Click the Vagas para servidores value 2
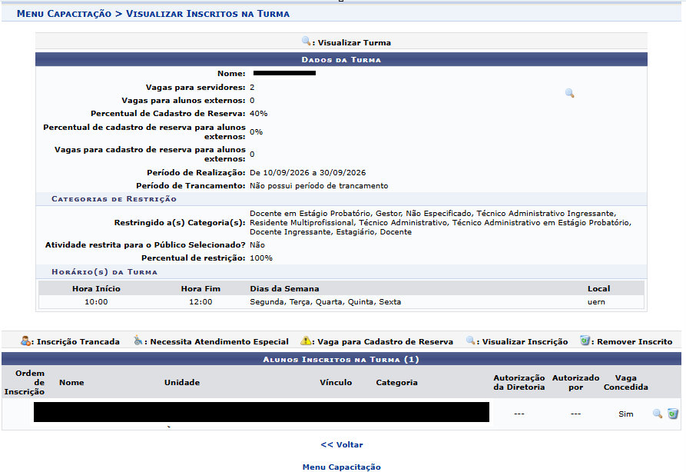Viewport: 686px width, 472px height. point(252,88)
